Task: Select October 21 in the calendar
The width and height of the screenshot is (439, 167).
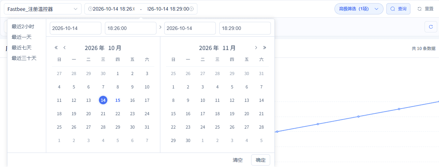Action: tap(103, 114)
